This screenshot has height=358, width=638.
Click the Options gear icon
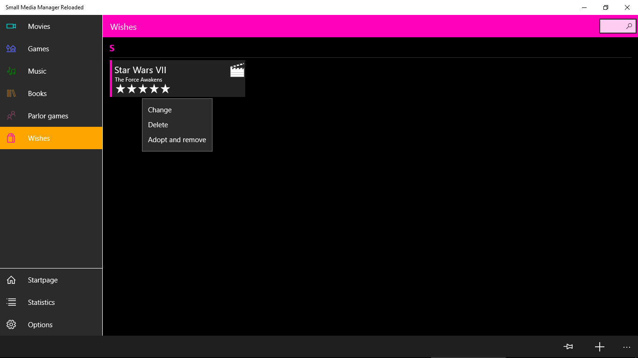pos(11,324)
